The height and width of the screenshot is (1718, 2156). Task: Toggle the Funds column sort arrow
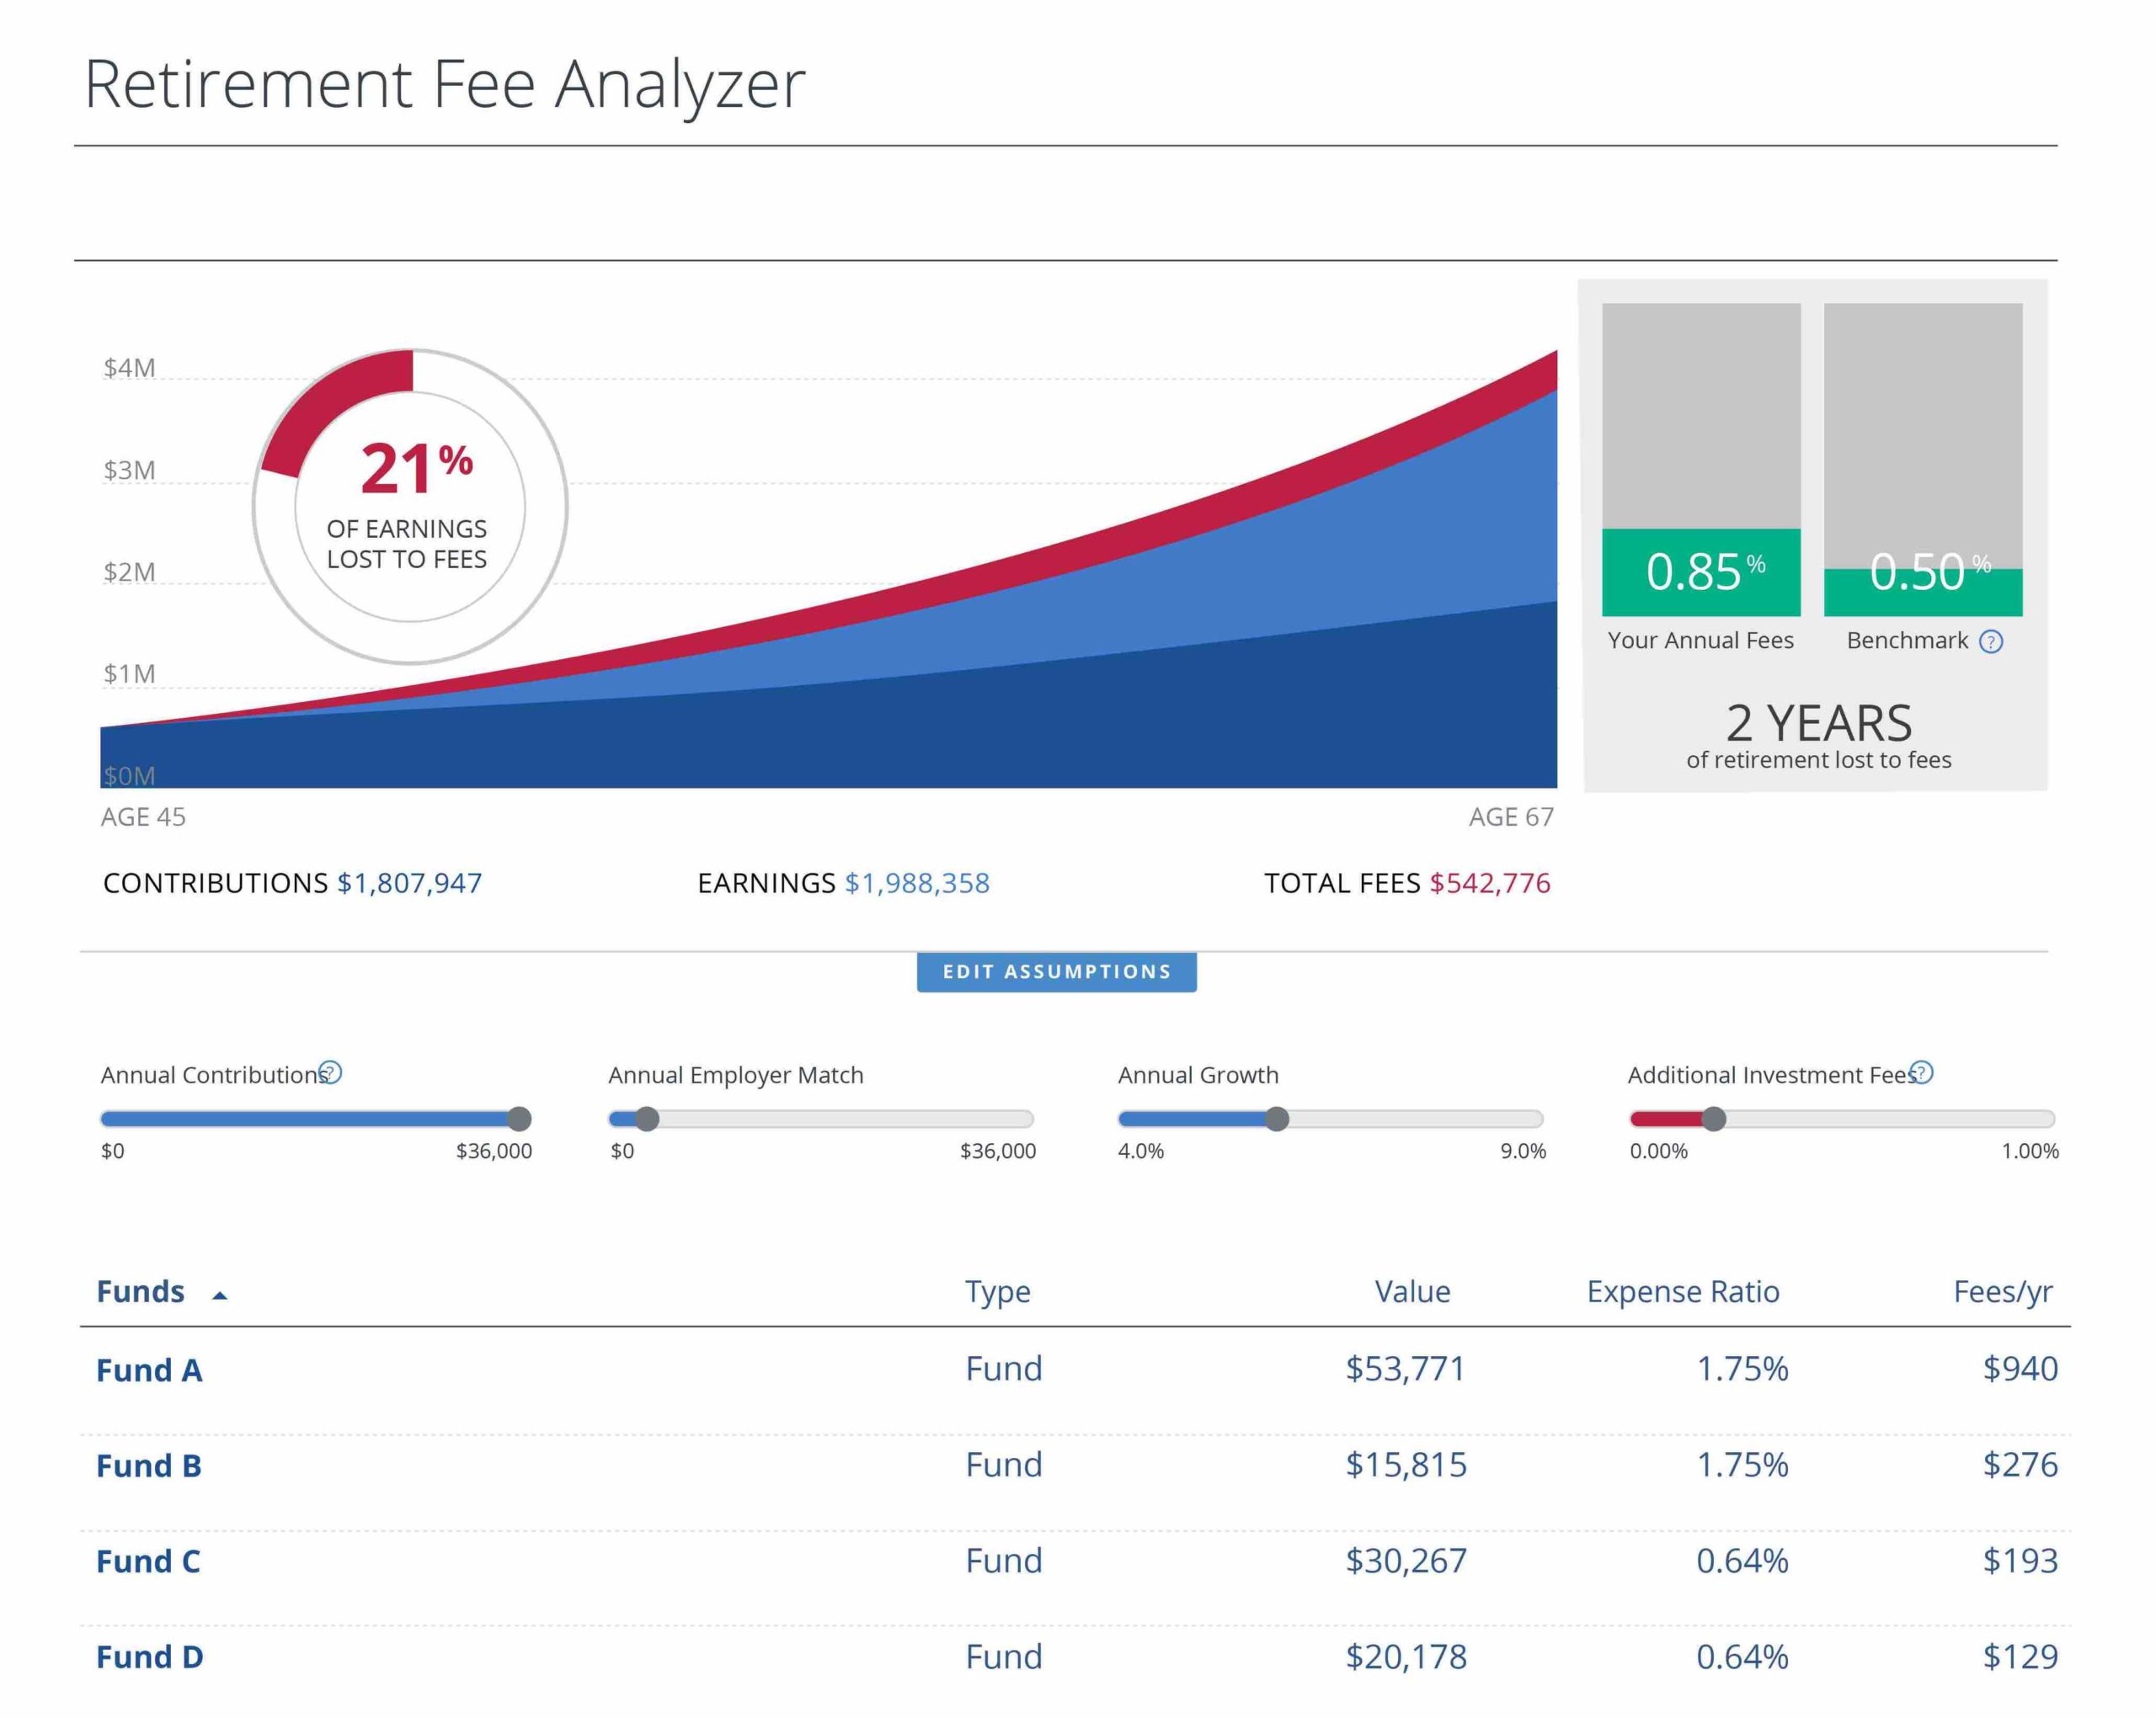(x=220, y=1295)
